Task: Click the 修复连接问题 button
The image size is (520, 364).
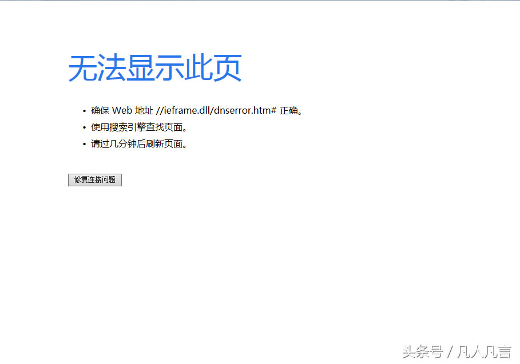Action: [94, 180]
